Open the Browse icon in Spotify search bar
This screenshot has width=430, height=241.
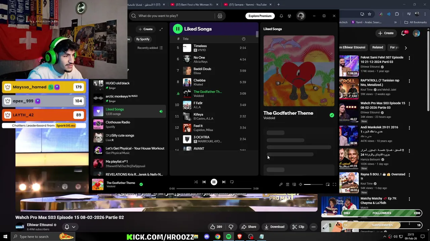pyautogui.click(x=220, y=16)
